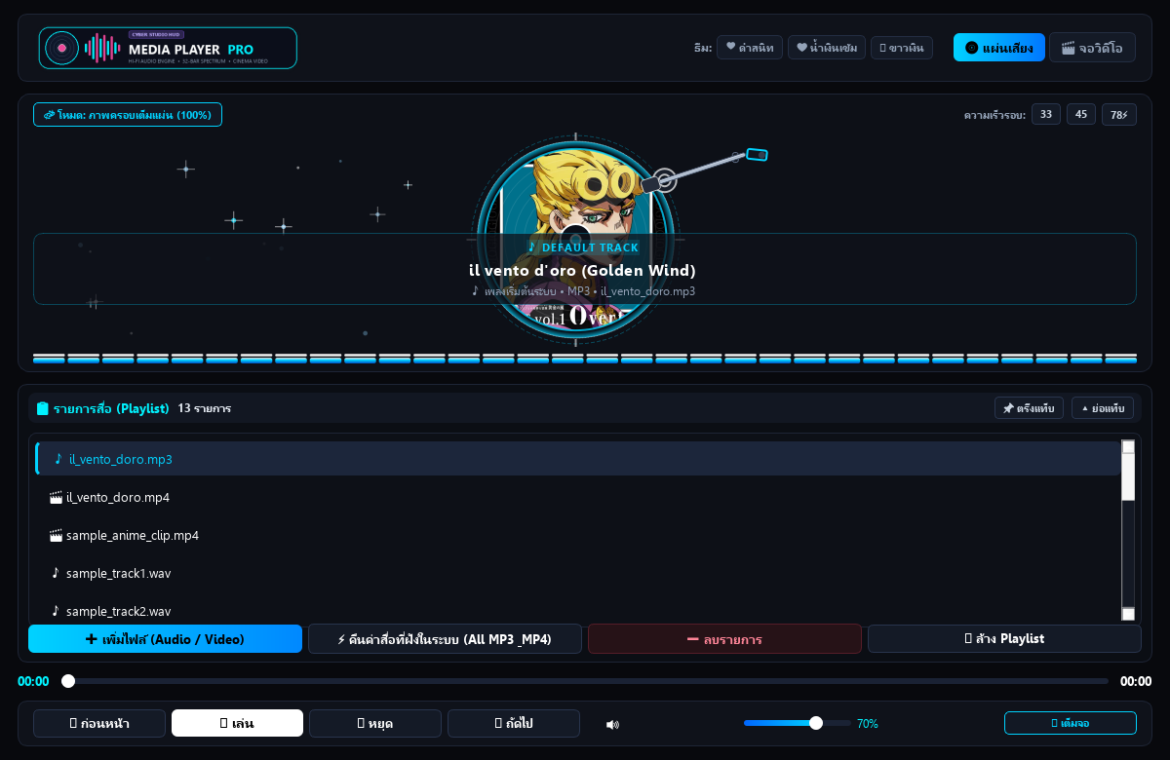Select sample_track1.wav in the playlist
The image size is (1170, 760).
tap(578, 573)
